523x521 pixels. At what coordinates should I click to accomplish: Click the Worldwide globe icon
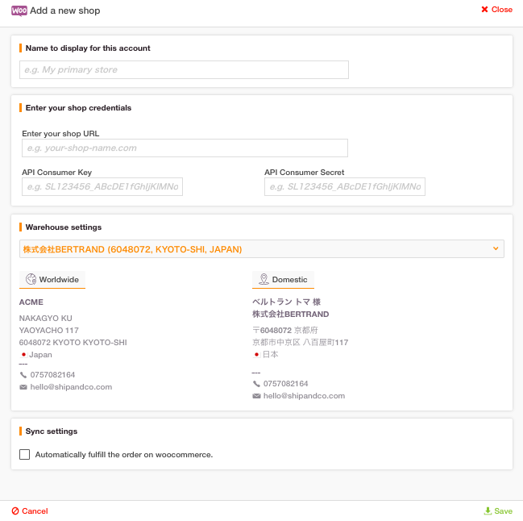point(31,279)
